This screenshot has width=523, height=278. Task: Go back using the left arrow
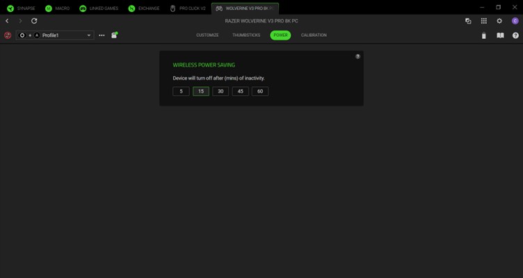pyautogui.click(x=7, y=21)
